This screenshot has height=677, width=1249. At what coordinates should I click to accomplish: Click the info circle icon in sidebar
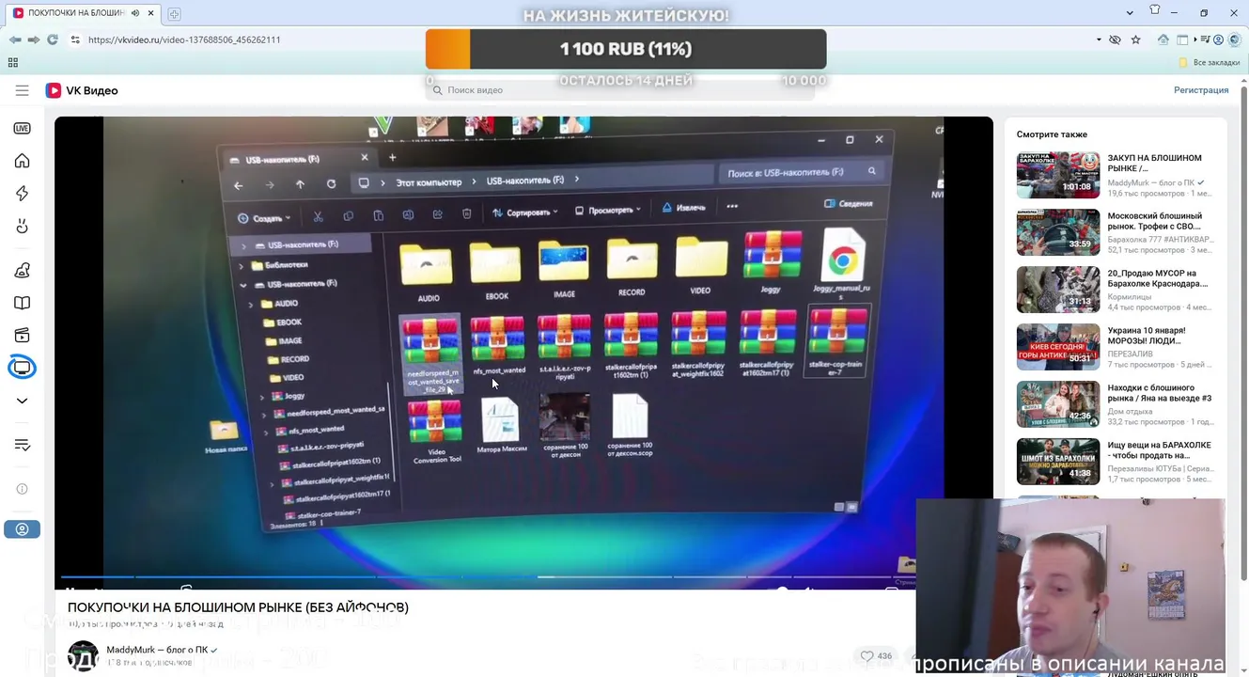pos(22,489)
